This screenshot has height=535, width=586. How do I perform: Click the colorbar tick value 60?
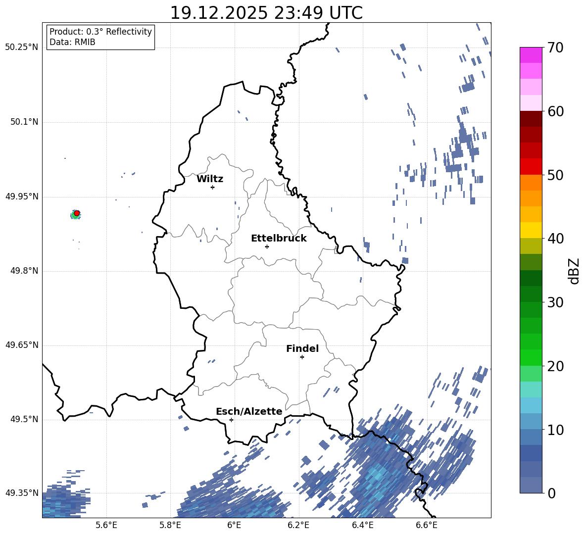point(555,111)
